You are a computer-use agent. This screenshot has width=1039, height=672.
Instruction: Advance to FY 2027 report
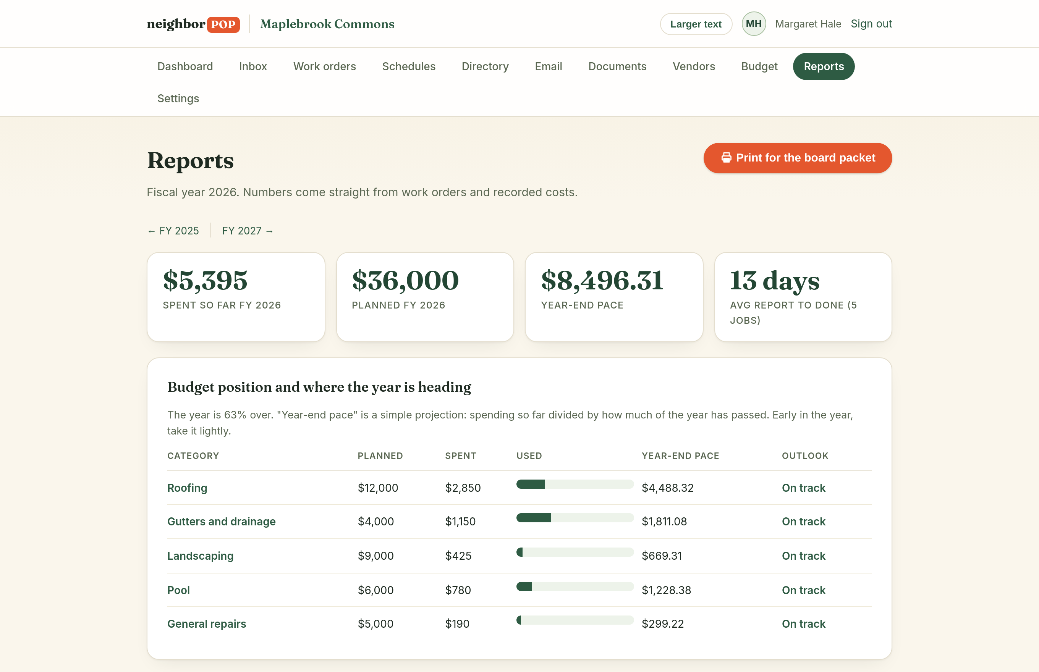(x=248, y=231)
